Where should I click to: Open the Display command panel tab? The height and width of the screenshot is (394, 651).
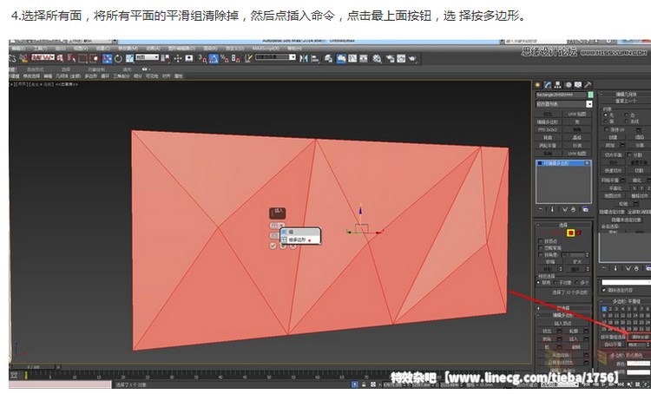[x=578, y=85]
